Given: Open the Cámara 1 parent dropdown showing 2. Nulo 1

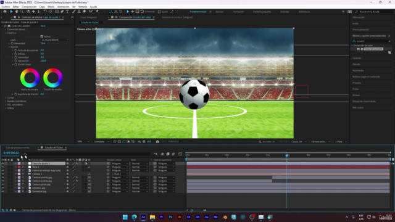Looking at the screenshot, I should [x=119, y=174].
